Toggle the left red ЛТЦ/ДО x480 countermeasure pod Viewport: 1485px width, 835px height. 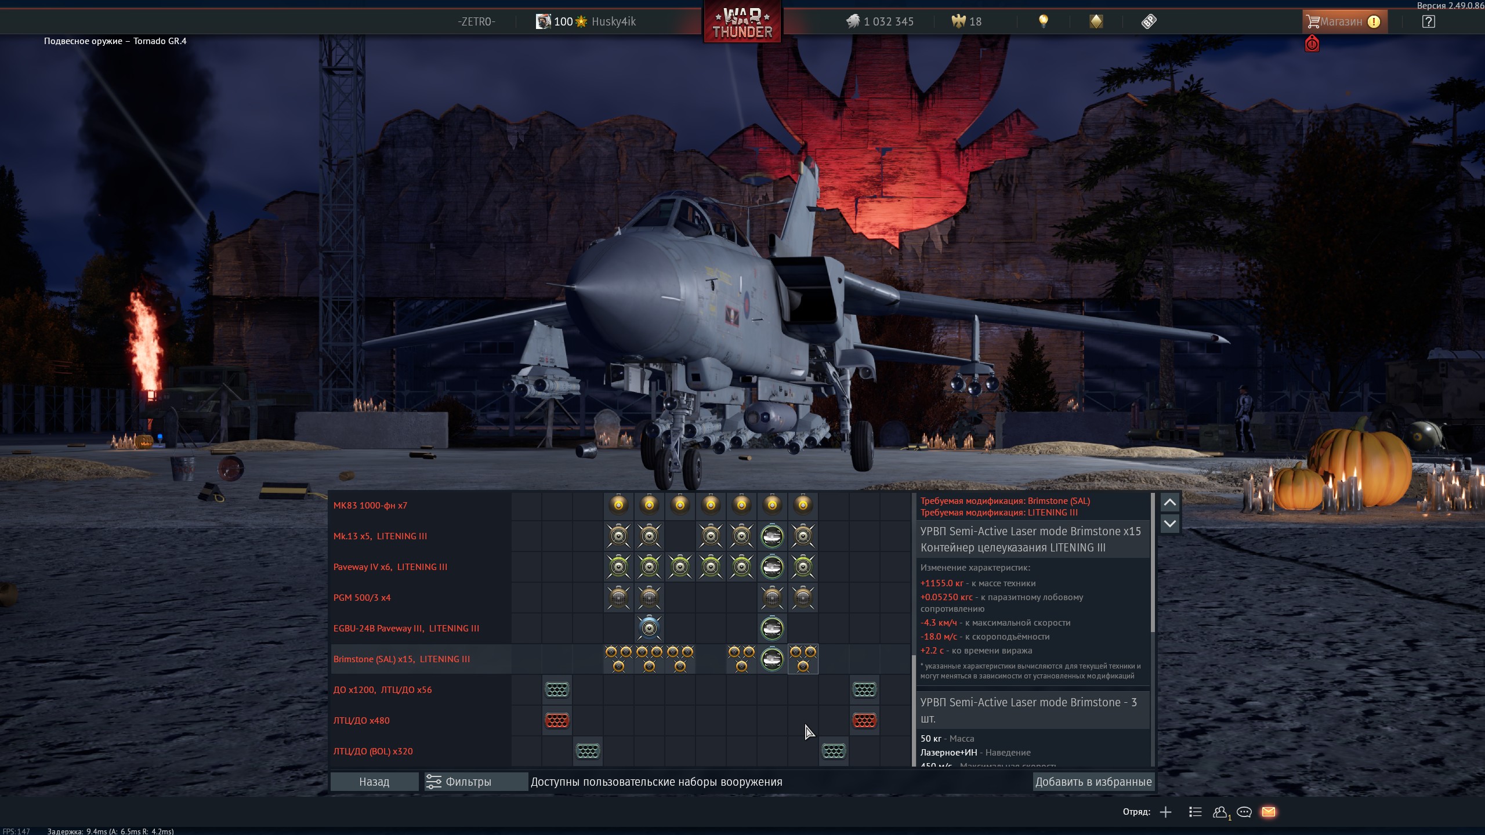tap(557, 720)
